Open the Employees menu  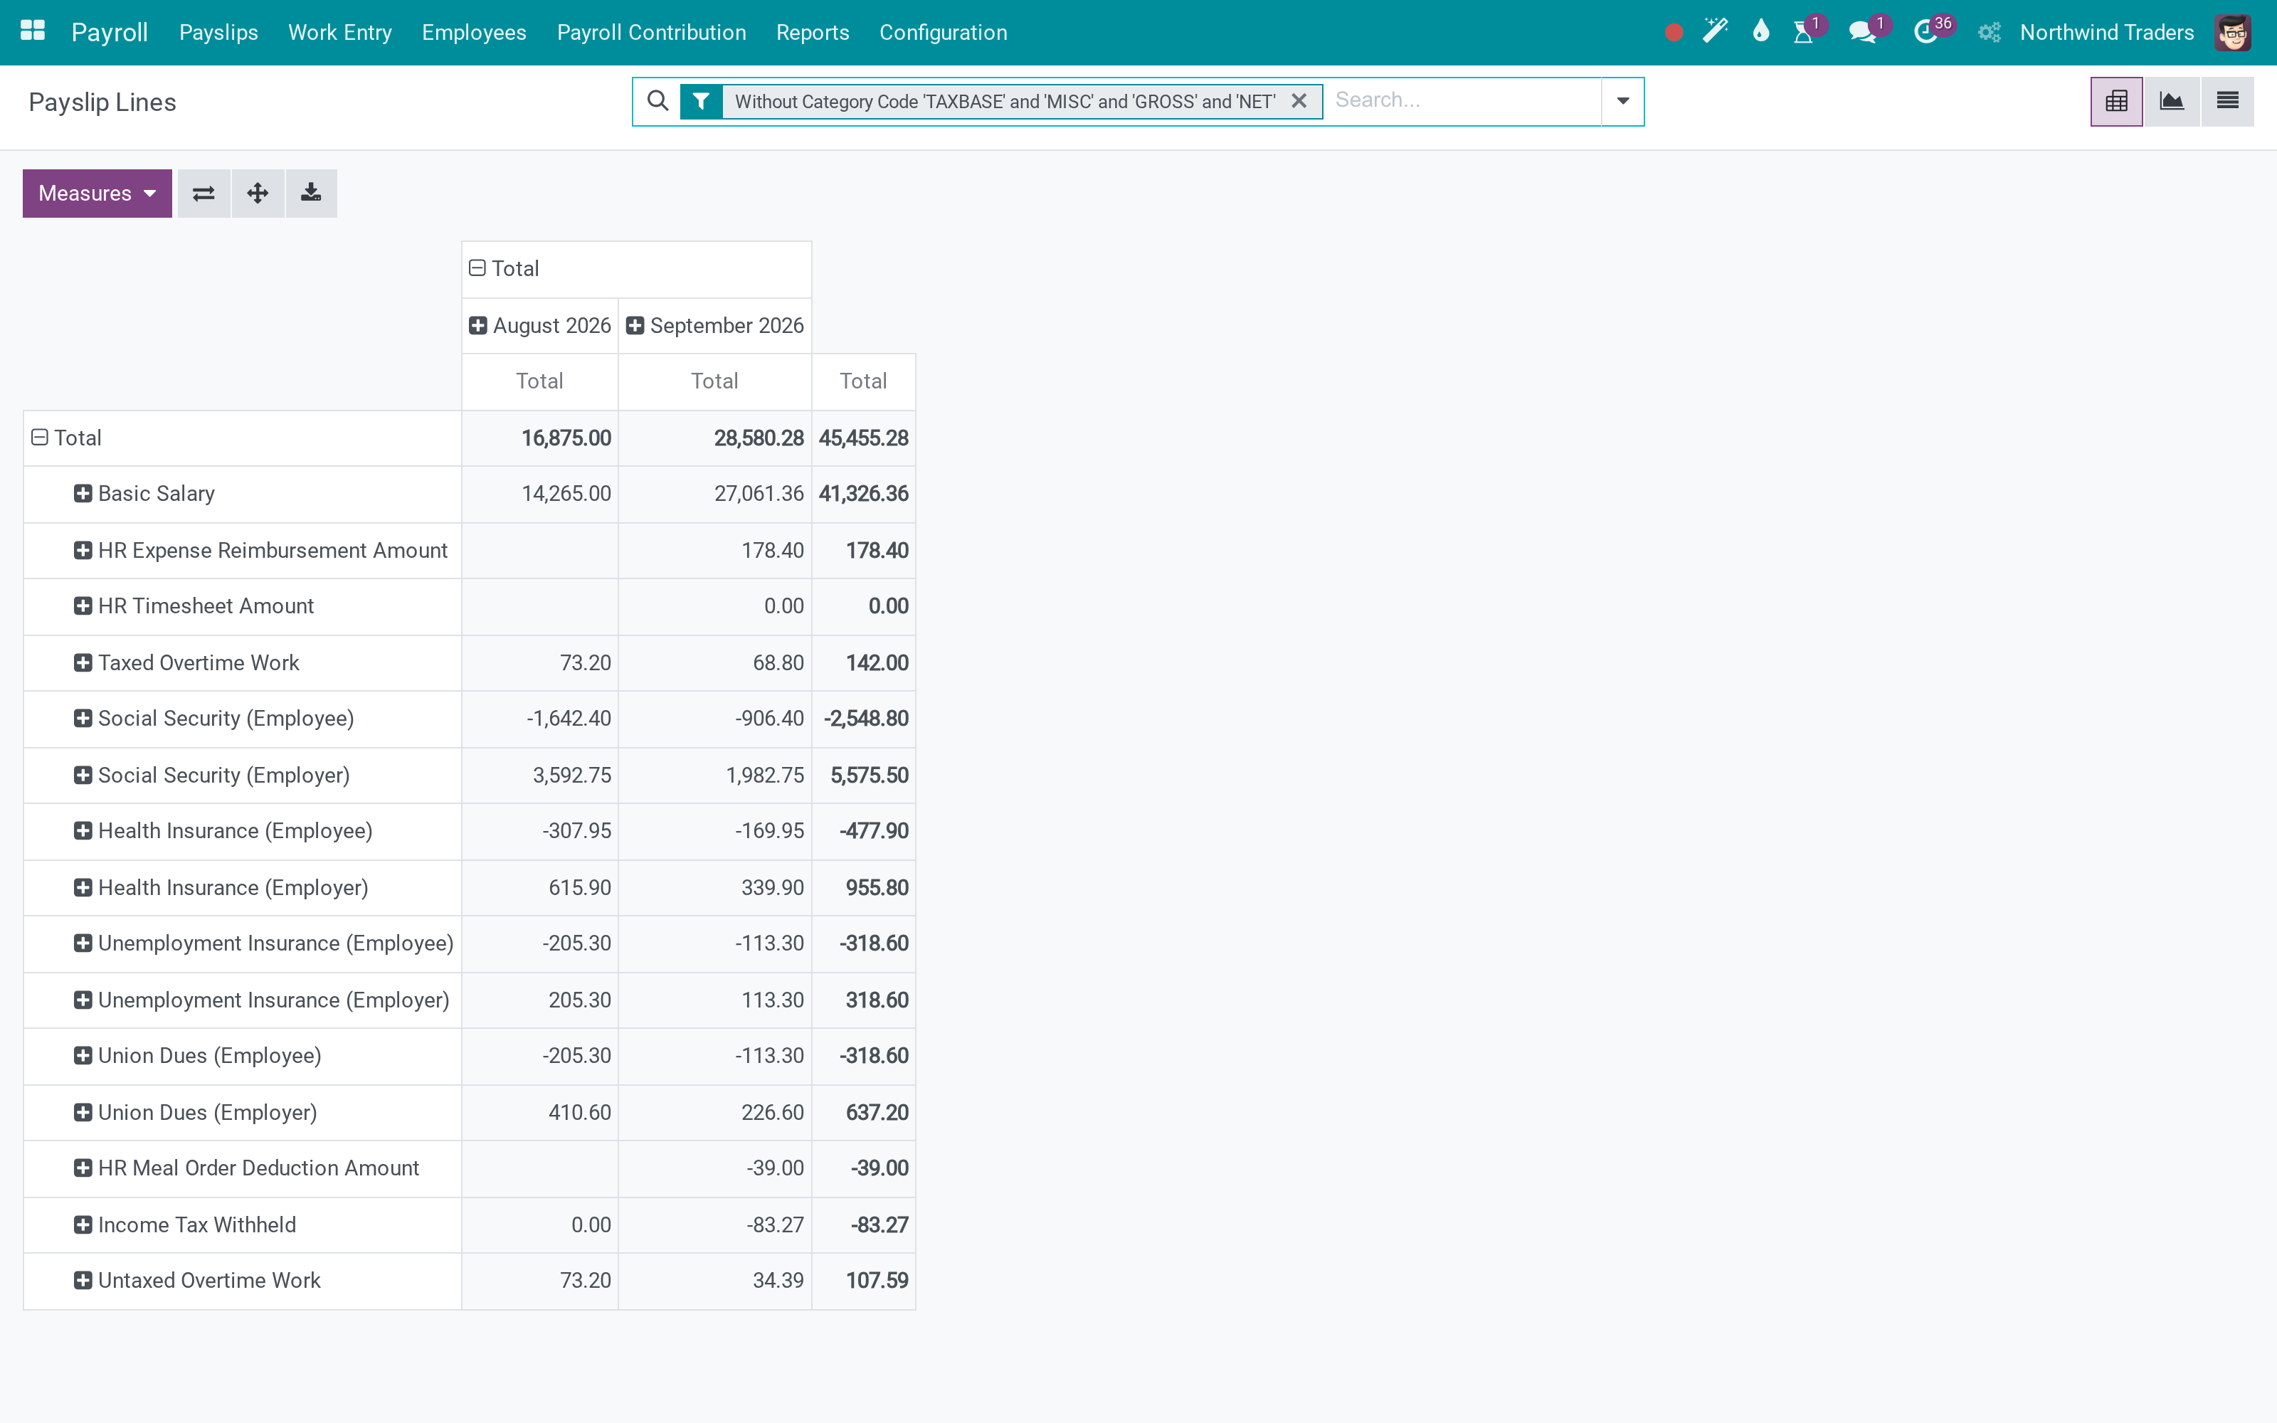(474, 32)
